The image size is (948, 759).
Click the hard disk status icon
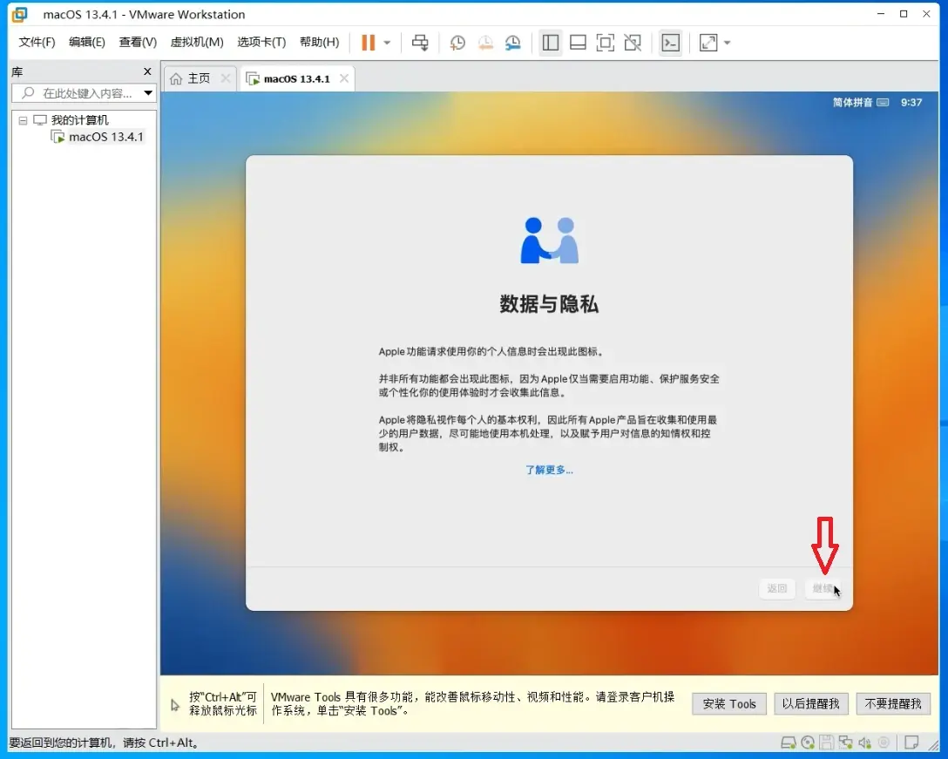(x=788, y=742)
